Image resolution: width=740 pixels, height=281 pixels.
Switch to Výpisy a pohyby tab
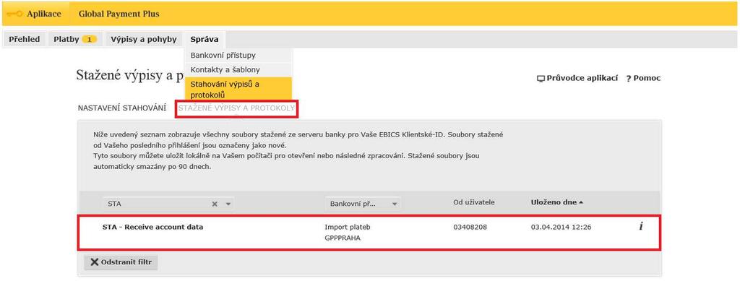tap(144, 40)
